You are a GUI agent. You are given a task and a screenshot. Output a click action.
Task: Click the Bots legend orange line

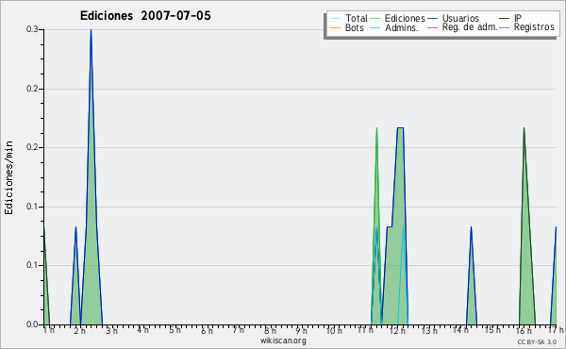click(335, 27)
